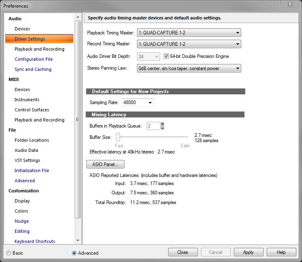Open Keyboard Shortcuts customization
302x262 pixels.
point(35,241)
